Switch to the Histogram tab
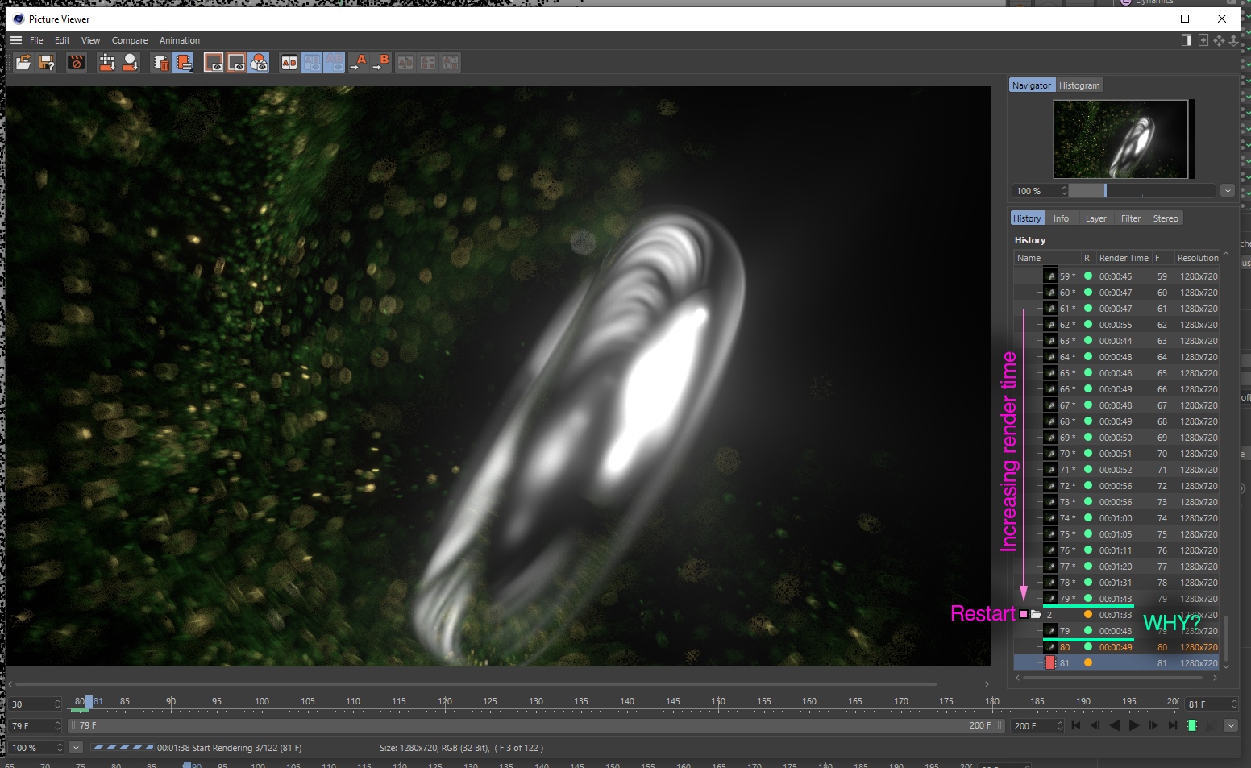 point(1079,85)
